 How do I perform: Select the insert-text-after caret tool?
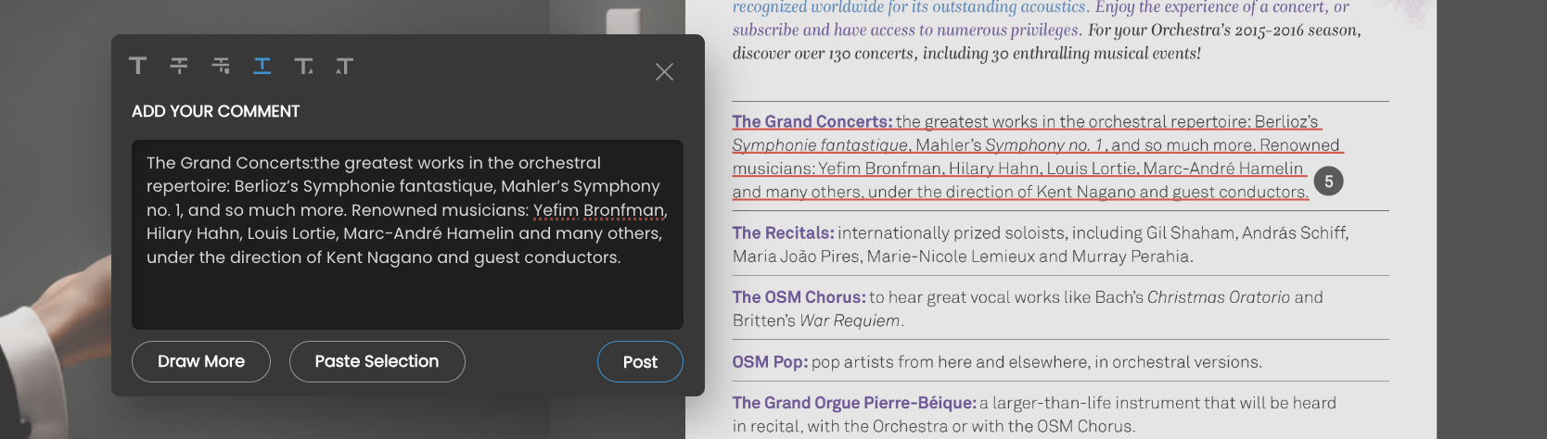(303, 66)
